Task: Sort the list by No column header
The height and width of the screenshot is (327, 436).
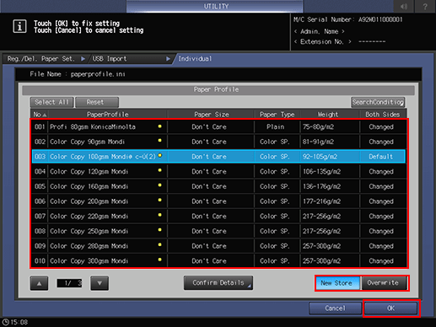Action: [40, 115]
